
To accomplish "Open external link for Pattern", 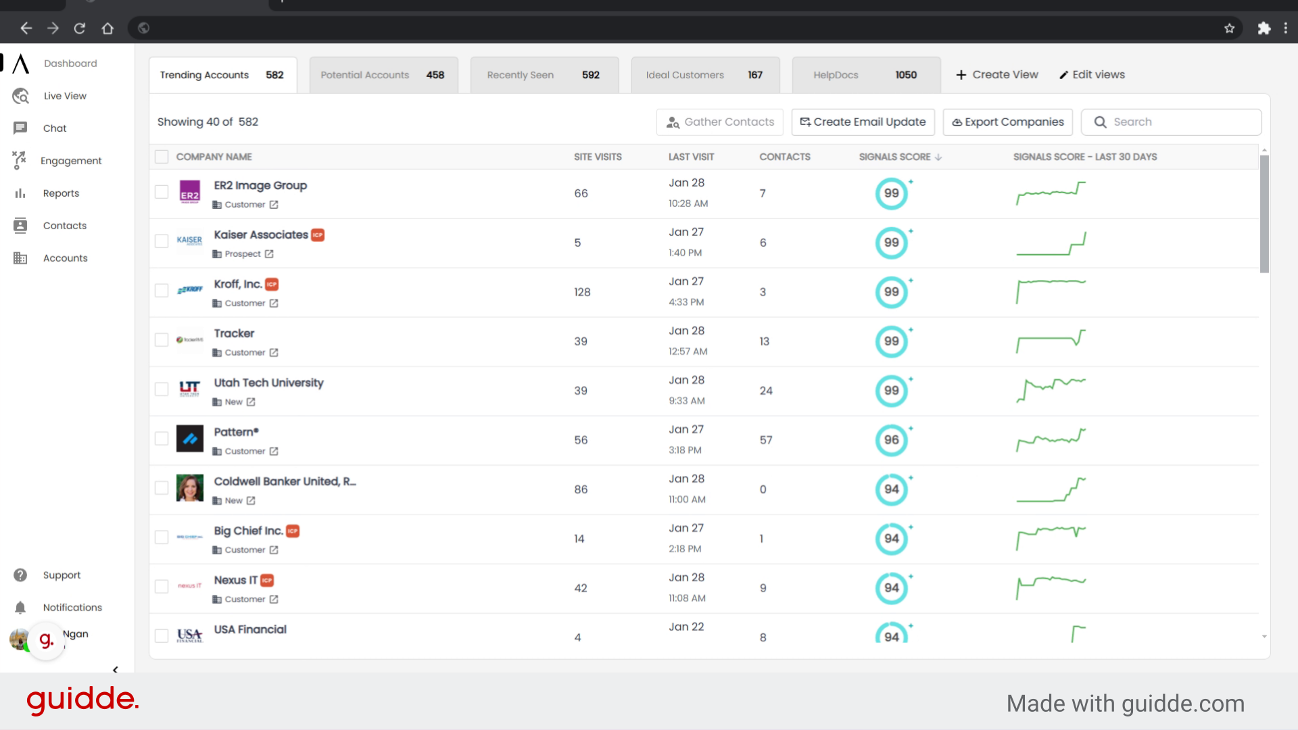I will 274,452.
